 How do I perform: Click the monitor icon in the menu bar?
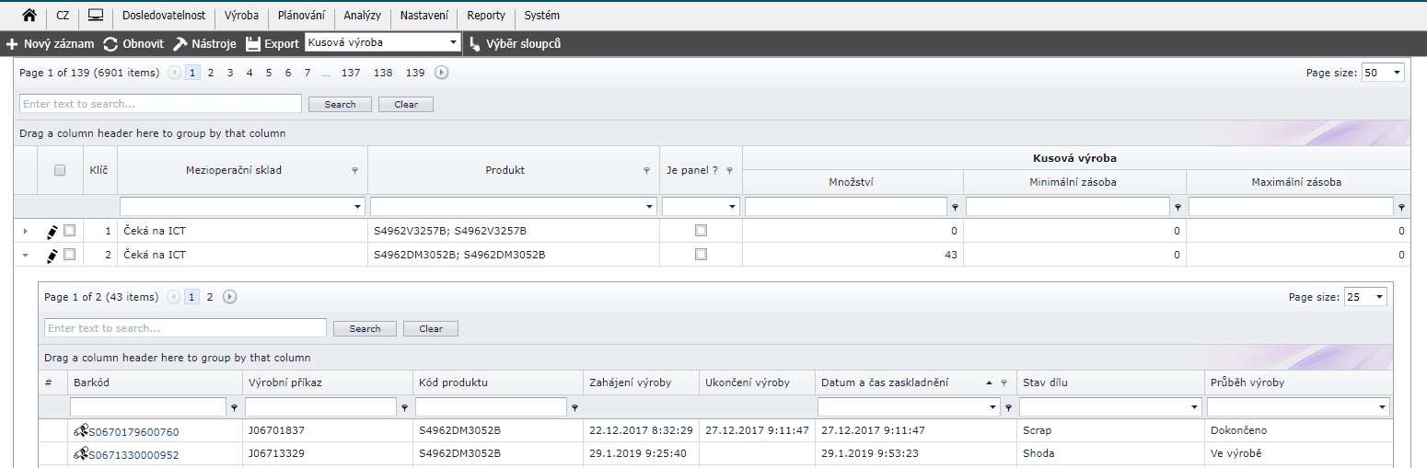click(96, 16)
